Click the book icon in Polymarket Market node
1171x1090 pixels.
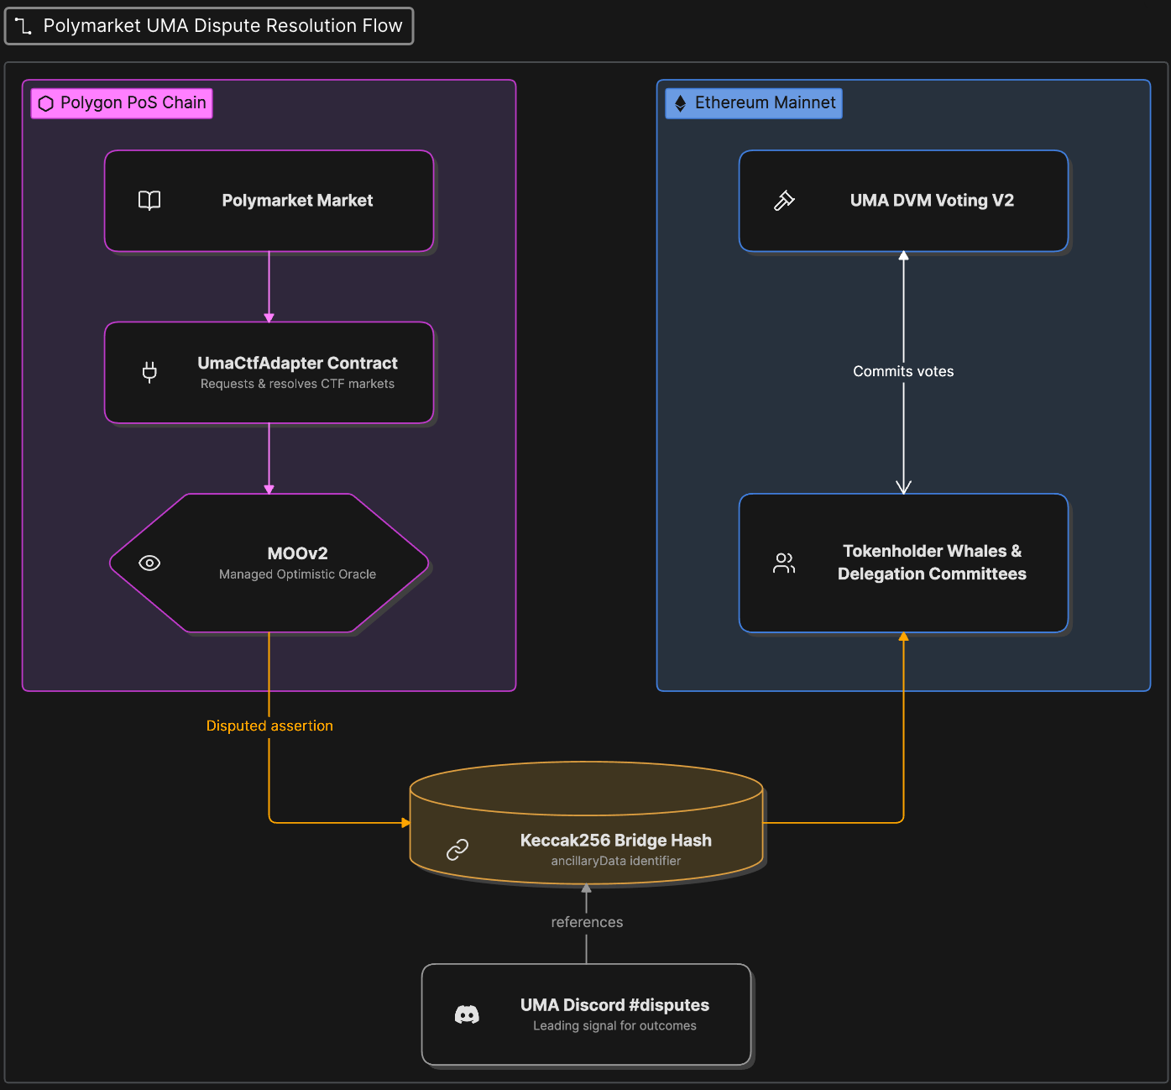(149, 201)
